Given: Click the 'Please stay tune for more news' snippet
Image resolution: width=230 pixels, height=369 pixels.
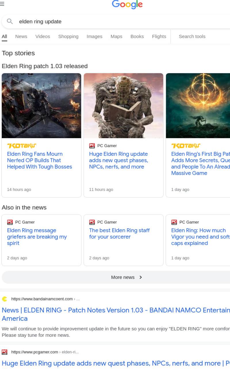Looking at the screenshot, I should coord(36,335).
